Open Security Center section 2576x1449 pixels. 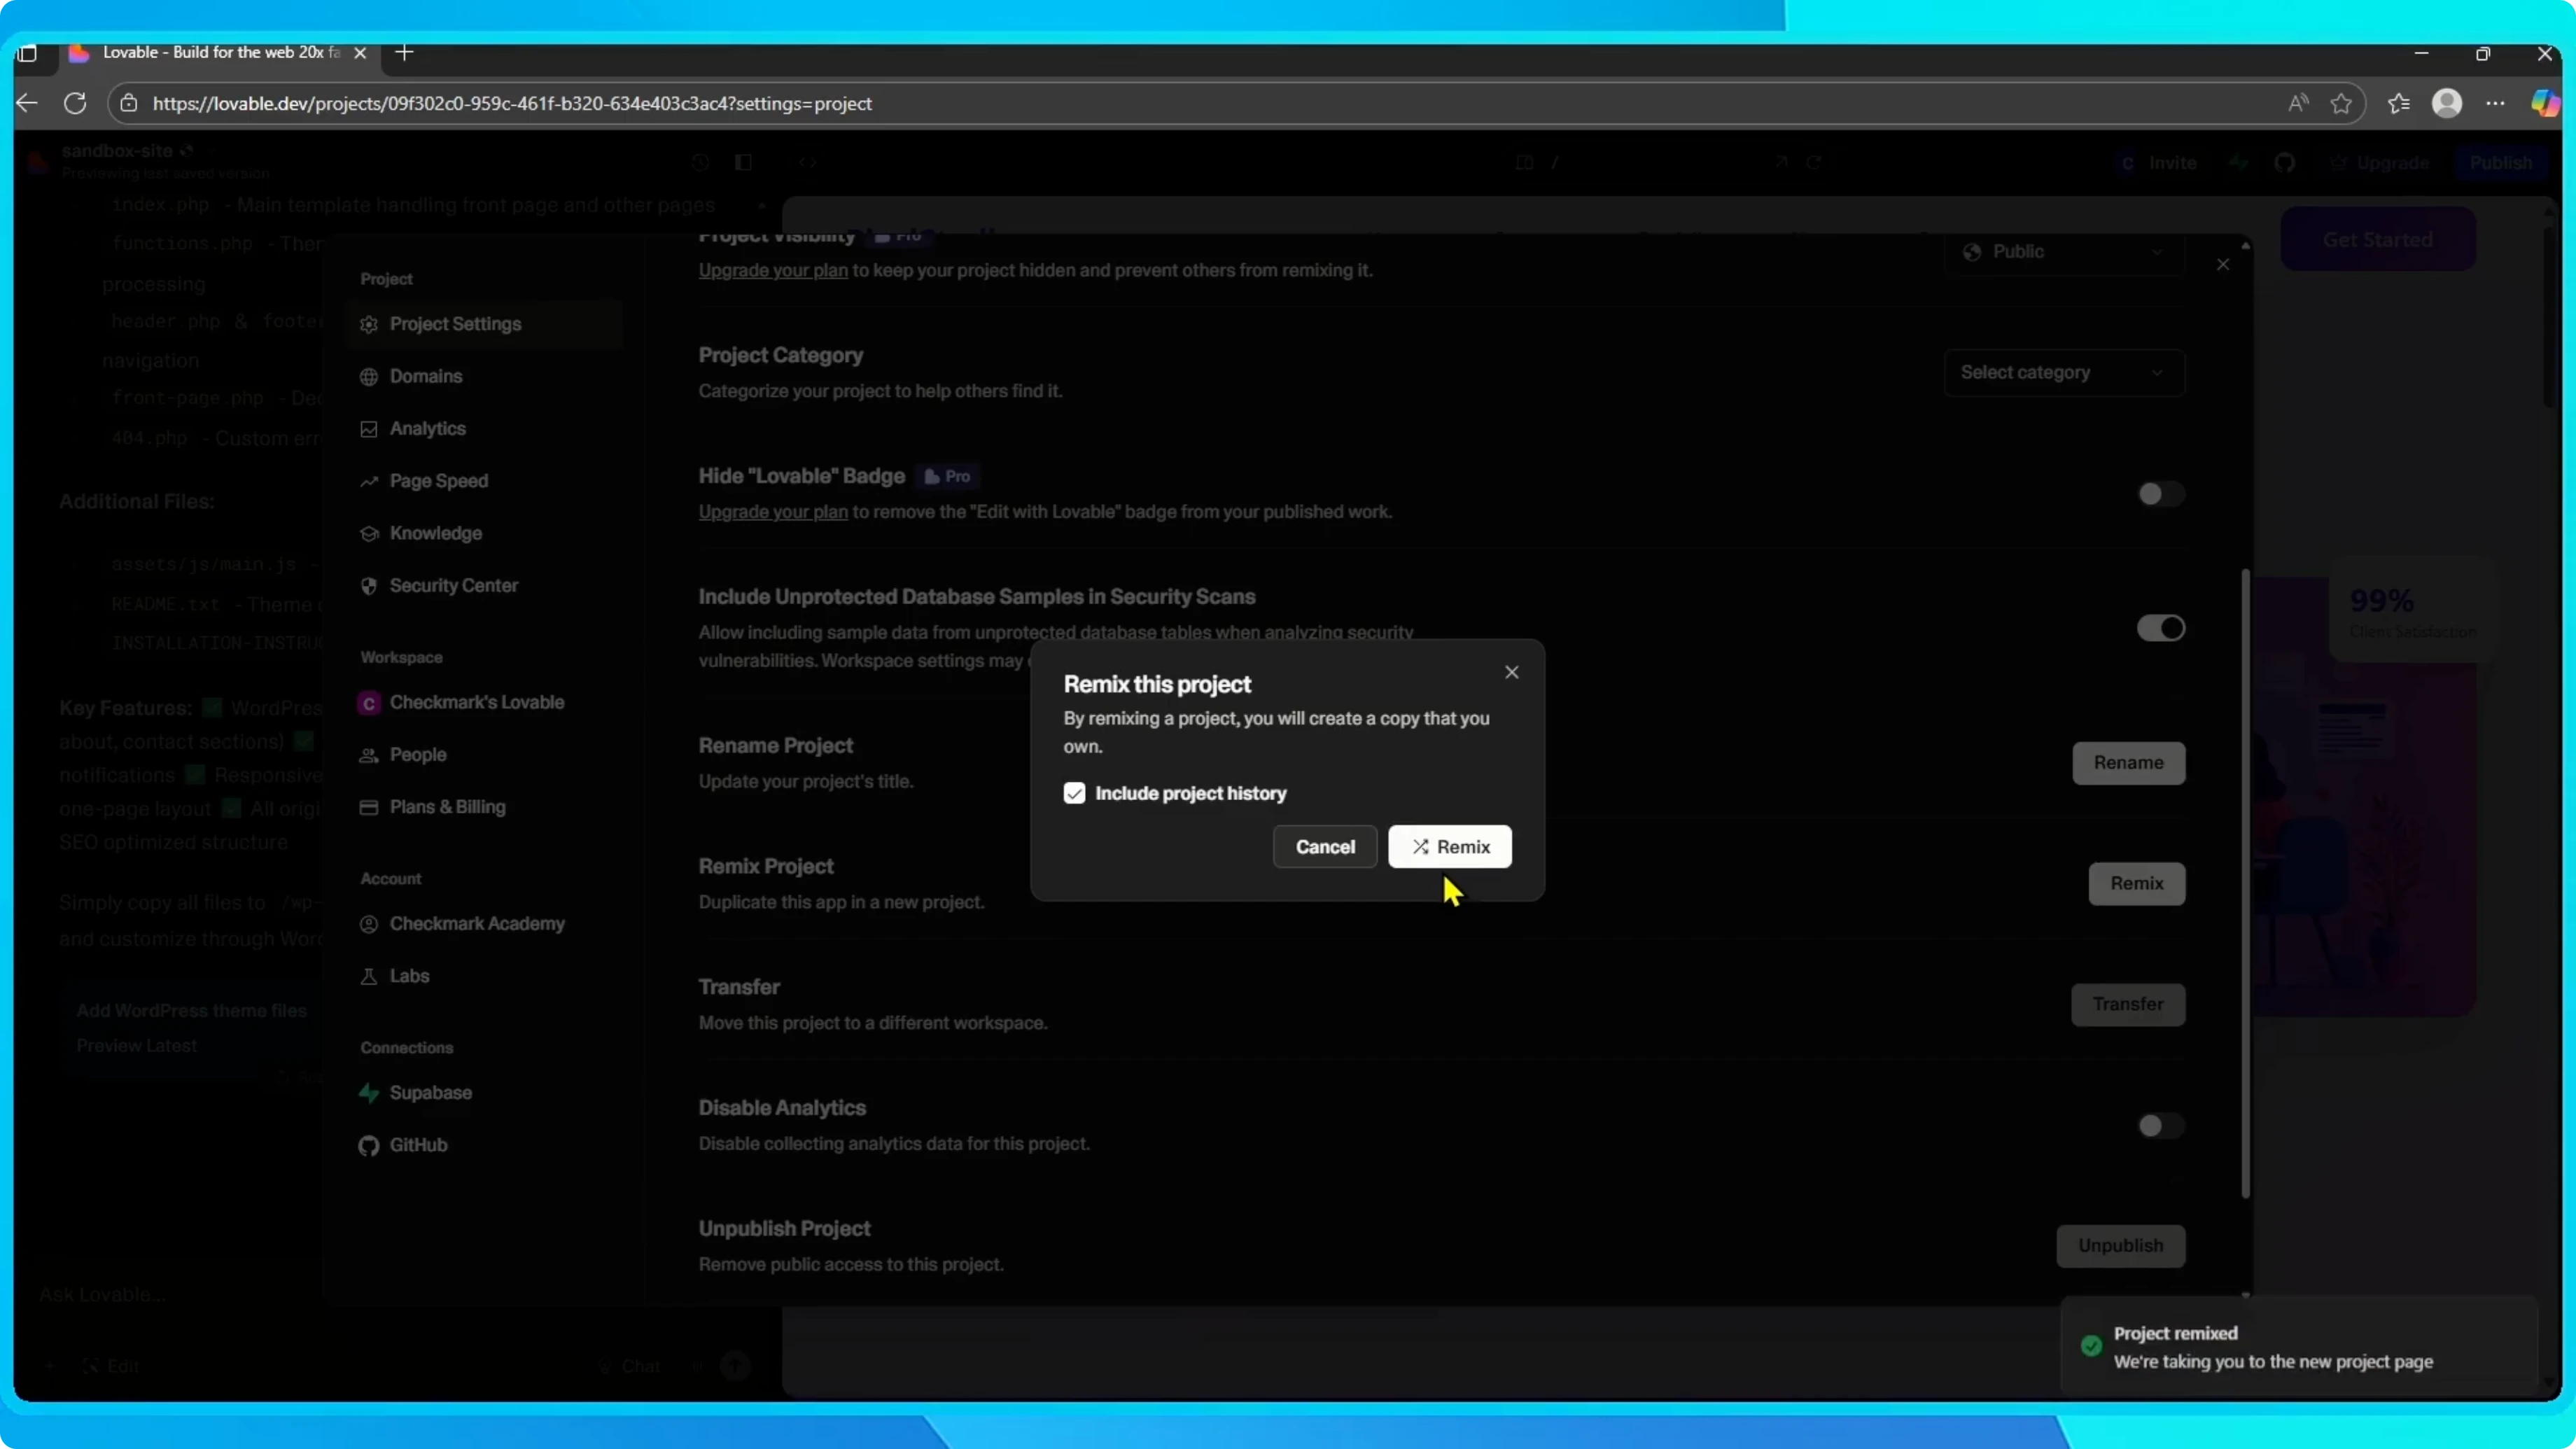(482, 585)
